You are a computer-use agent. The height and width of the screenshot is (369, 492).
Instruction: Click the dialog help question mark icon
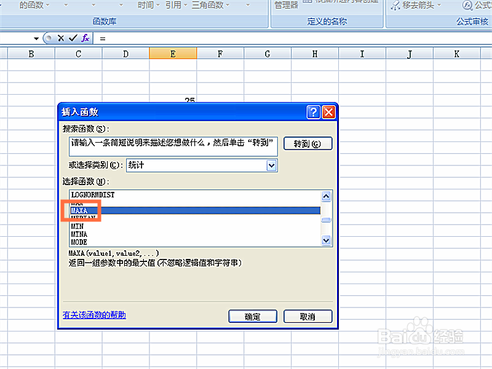(313, 112)
